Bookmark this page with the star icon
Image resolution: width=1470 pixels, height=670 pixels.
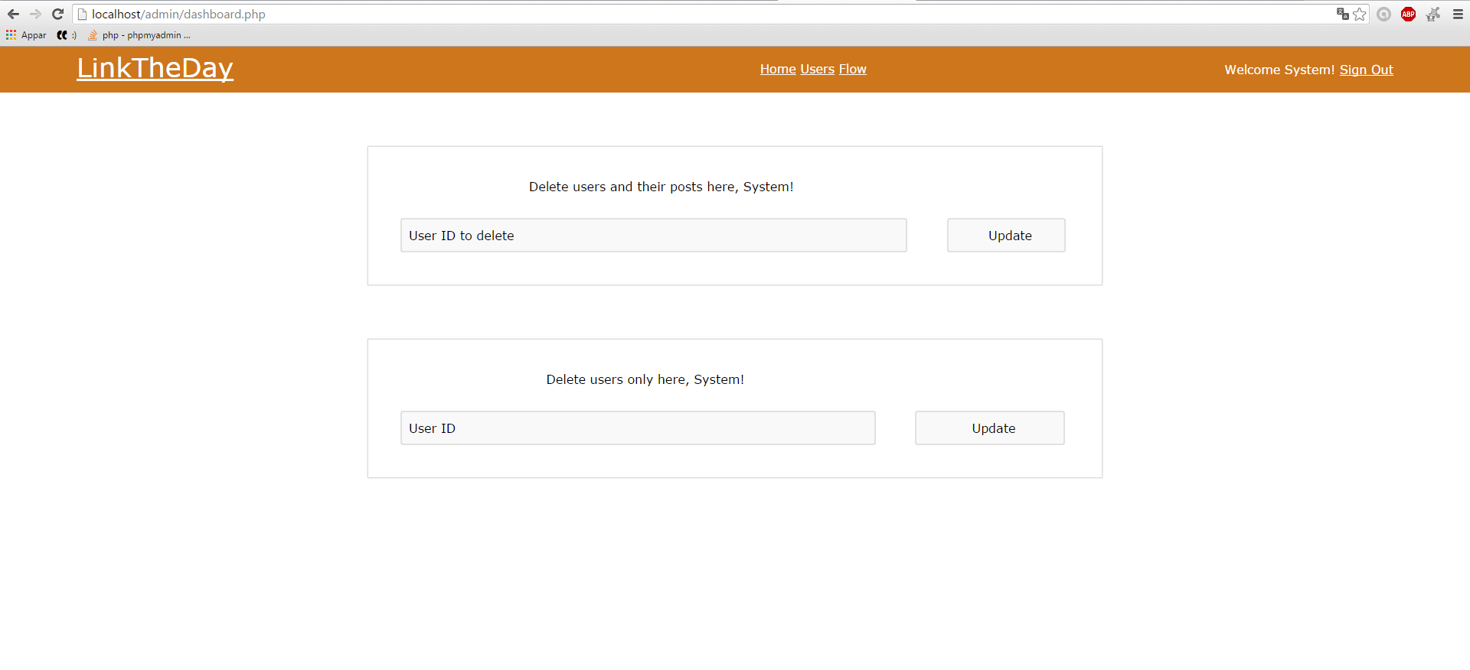[x=1360, y=14]
